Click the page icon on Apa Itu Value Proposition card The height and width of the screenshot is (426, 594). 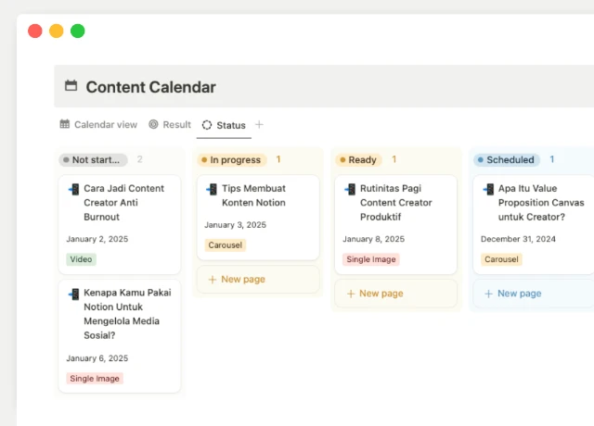tap(488, 189)
